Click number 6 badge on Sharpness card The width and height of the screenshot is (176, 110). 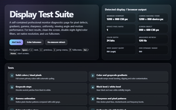[x=93, y=99]
